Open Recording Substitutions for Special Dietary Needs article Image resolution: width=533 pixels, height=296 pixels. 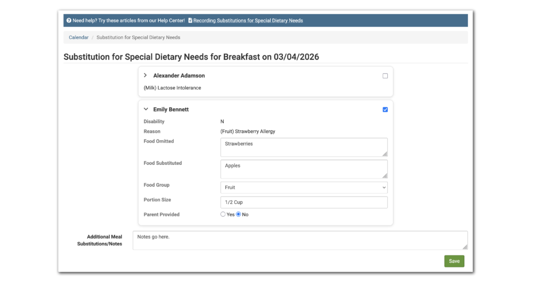click(x=248, y=21)
